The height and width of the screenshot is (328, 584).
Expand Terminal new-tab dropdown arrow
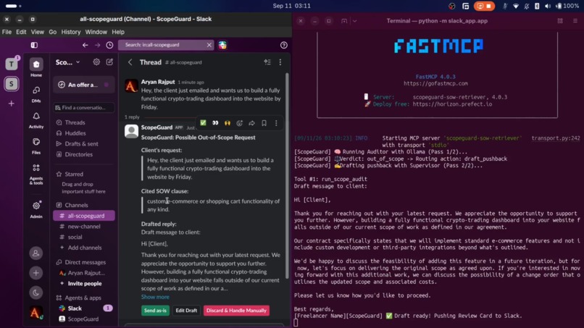point(354,21)
